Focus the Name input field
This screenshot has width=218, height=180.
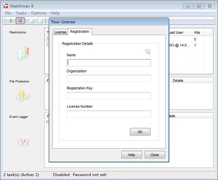click(x=109, y=63)
